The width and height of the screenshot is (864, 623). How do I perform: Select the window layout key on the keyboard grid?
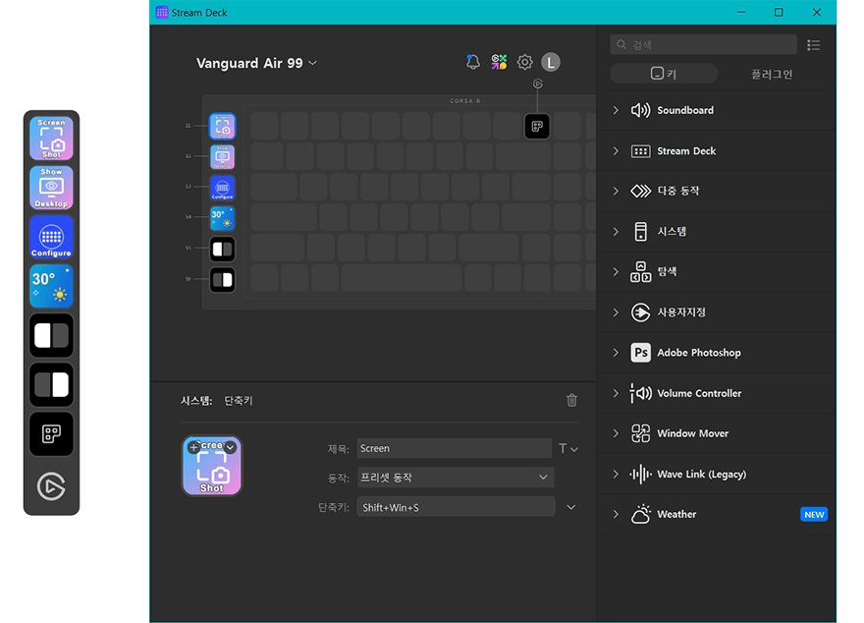(537, 126)
